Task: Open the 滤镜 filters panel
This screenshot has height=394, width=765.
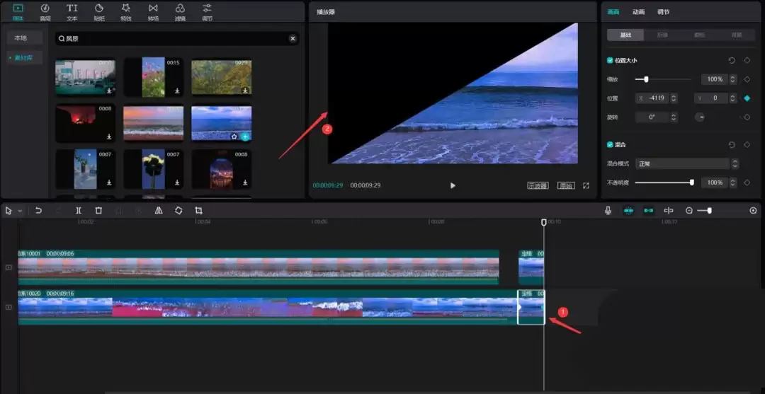Action: 180,11
